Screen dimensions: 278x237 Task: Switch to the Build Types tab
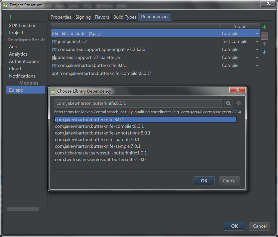tap(125, 17)
